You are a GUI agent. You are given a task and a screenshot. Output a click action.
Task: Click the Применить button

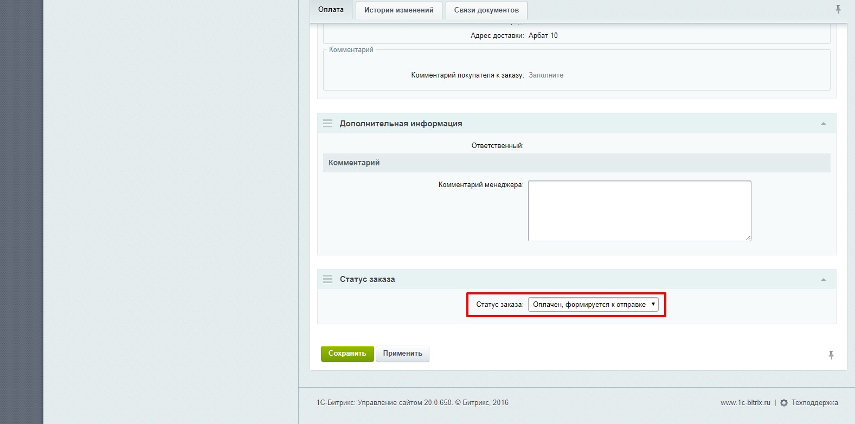pyautogui.click(x=402, y=354)
